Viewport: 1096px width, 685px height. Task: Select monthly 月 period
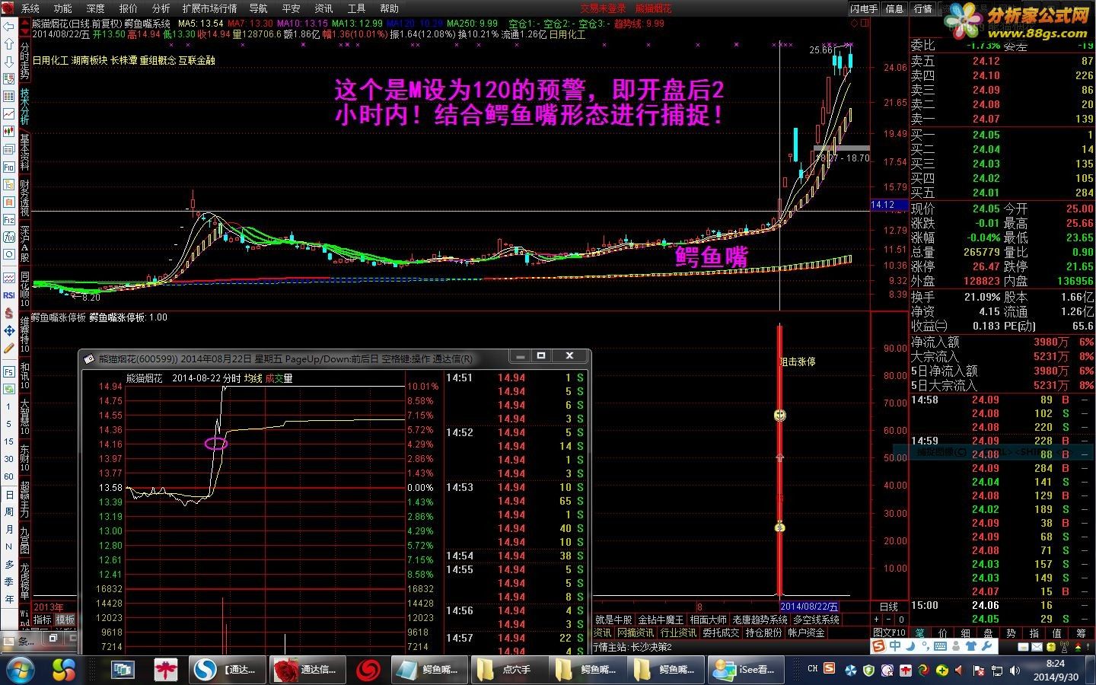[8, 529]
